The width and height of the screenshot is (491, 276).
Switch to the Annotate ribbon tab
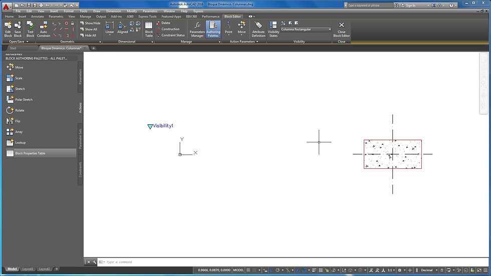point(37,17)
